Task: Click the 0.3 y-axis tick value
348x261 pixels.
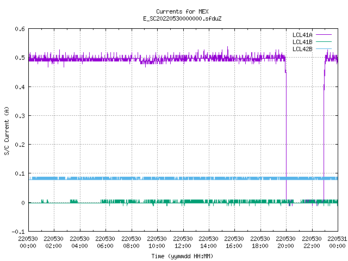Action: 20,116
